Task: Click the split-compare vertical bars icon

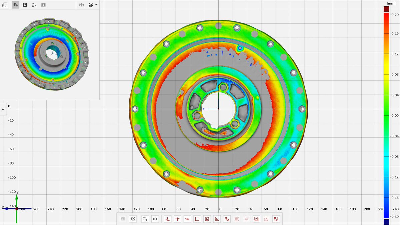Action: pos(155,219)
